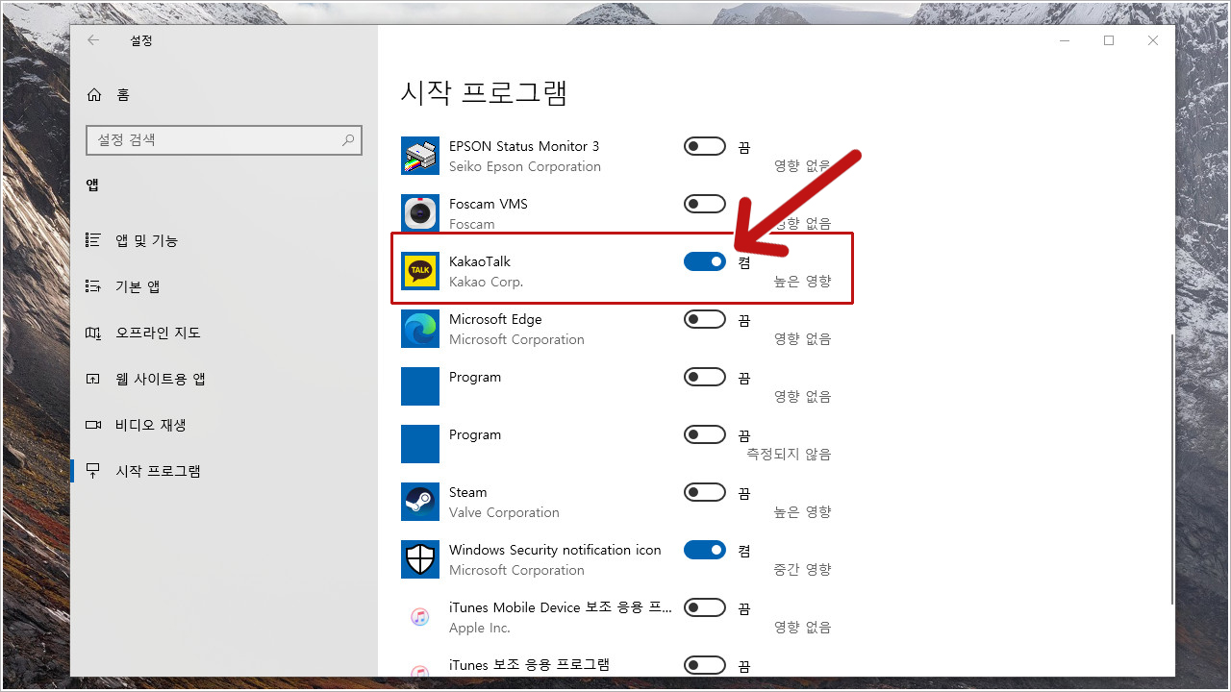Click the 중간 영향 impact label

803,569
